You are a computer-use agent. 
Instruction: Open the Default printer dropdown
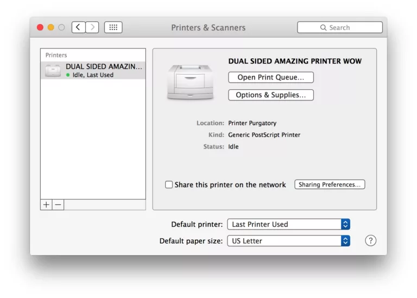(290, 224)
